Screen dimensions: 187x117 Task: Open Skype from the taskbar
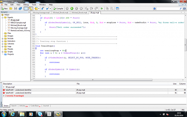(40, 114)
